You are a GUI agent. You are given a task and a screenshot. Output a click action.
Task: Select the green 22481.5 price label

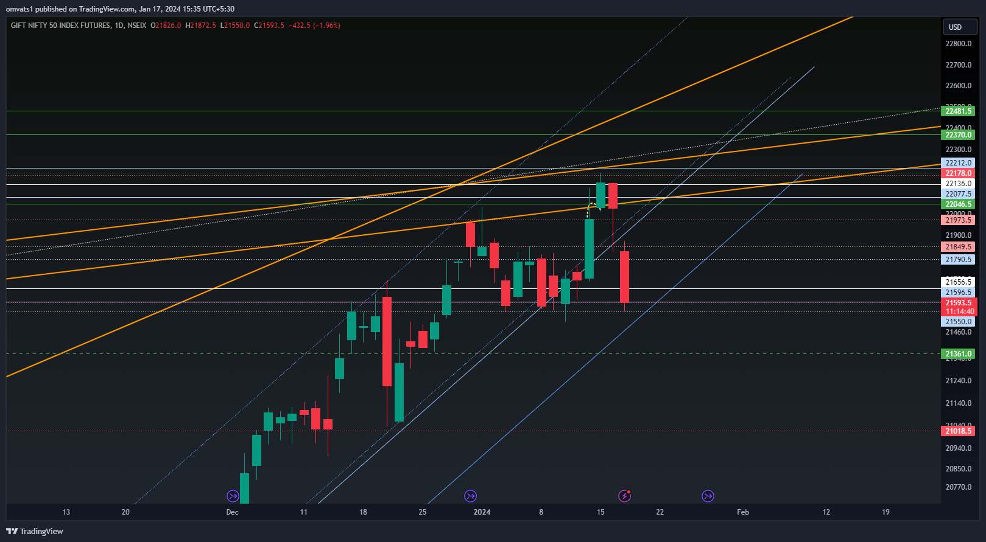pos(958,111)
